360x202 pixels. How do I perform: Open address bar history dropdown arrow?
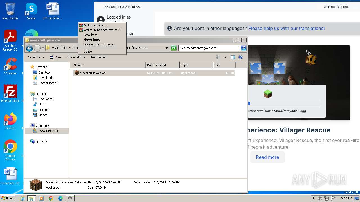click(x=166, y=48)
